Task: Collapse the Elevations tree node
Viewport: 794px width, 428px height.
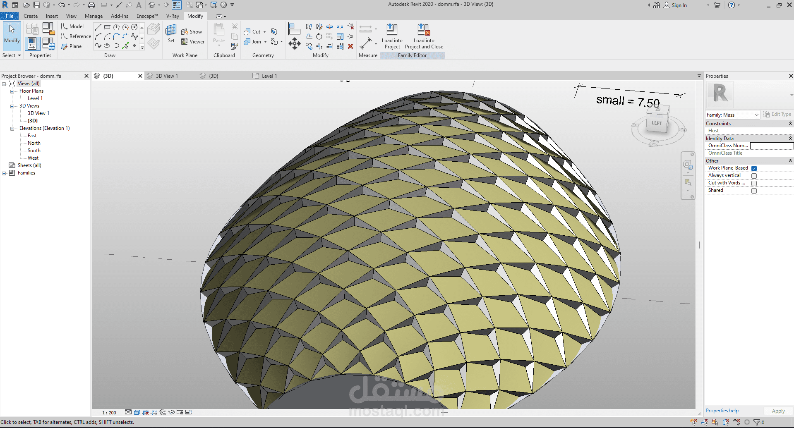Action: click(x=12, y=129)
